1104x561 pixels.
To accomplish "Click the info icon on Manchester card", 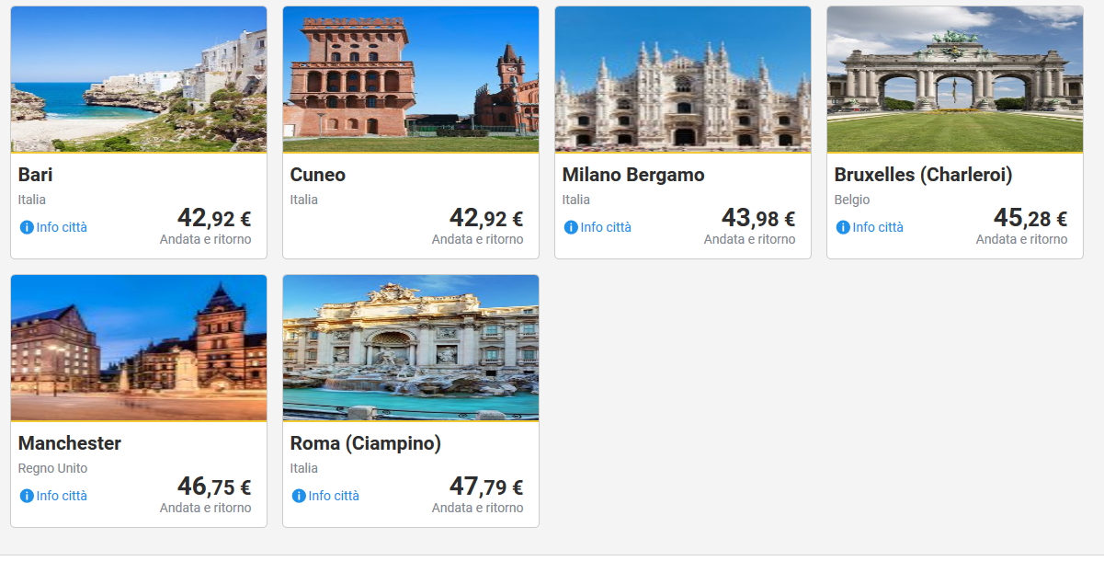I will 27,496.
